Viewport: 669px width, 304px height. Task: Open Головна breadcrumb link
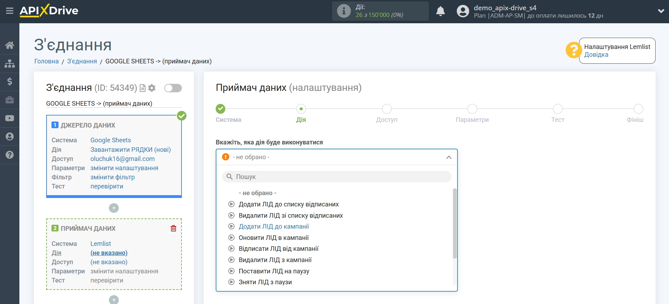(x=47, y=61)
